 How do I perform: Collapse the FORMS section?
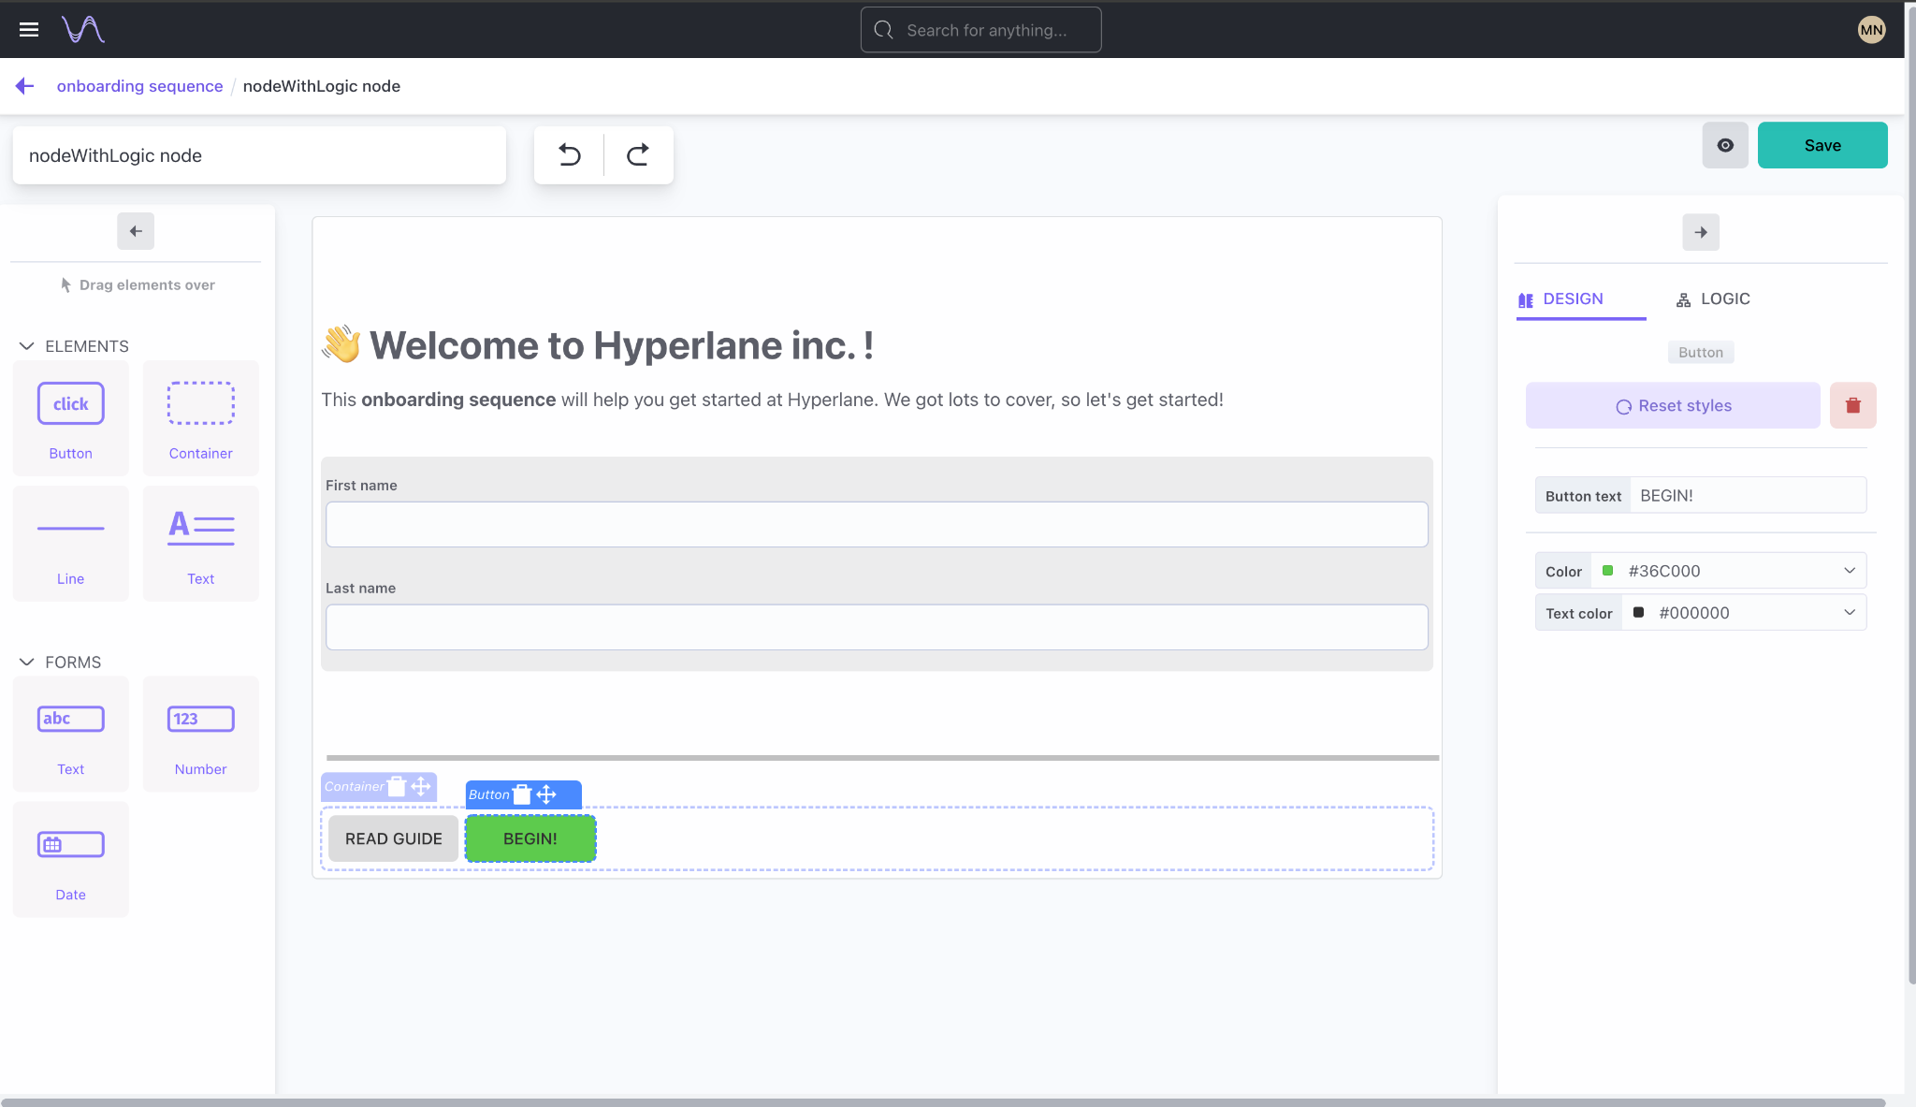tap(27, 662)
